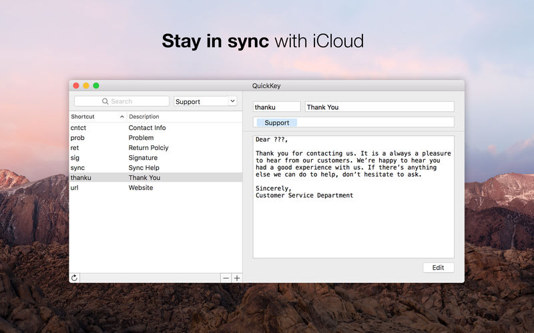Click the refresh sync icon
534x333 pixels.
point(74,278)
